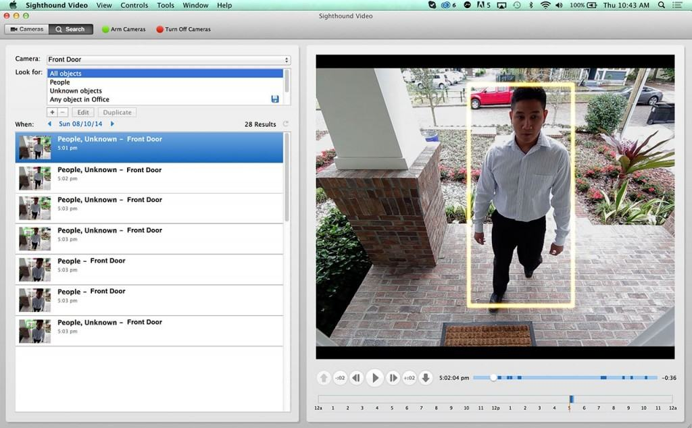The image size is (692, 428).
Task: Click the Creative Cloud icon showing 6
Action: pos(449,5)
